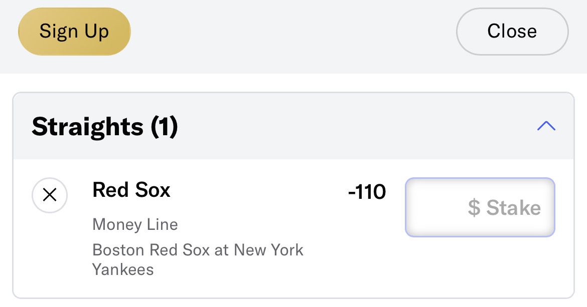Click the Up text on gold button

point(97,32)
